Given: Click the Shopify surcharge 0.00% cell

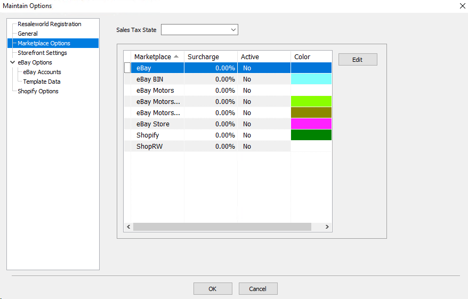Looking at the screenshot, I should tap(211, 135).
